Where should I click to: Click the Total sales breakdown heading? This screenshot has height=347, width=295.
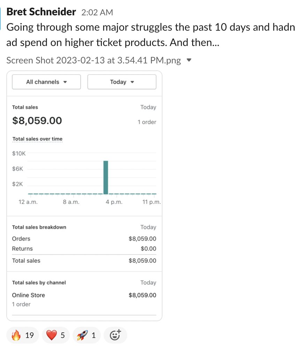(x=39, y=227)
